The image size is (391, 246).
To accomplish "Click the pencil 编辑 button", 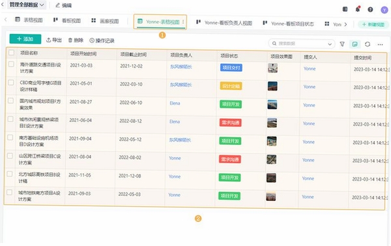I will coord(63,5).
